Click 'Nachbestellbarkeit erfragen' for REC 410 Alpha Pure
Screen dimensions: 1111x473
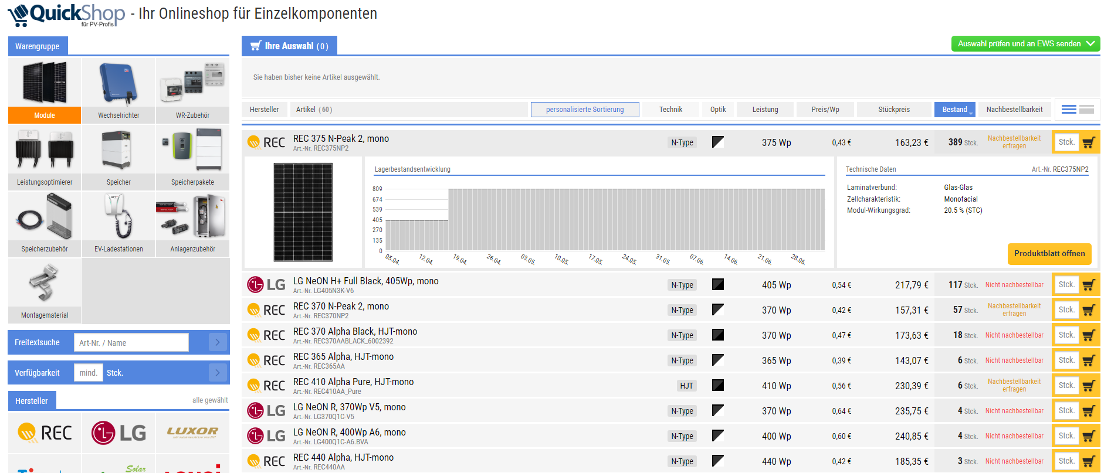pyautogui.click(x=1014, y=386)
